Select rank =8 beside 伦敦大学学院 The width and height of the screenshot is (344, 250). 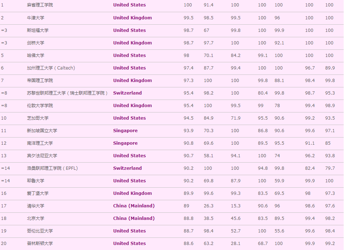point(4,105)
